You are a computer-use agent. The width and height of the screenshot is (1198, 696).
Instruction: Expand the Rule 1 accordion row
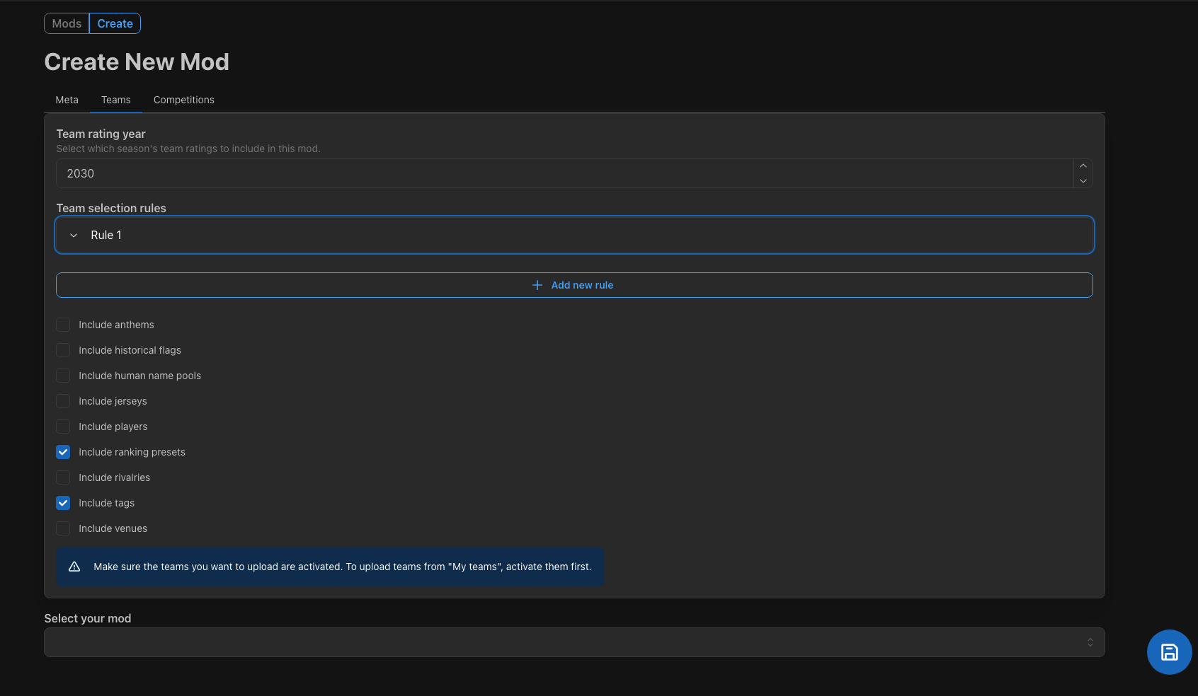click(574, 235)
